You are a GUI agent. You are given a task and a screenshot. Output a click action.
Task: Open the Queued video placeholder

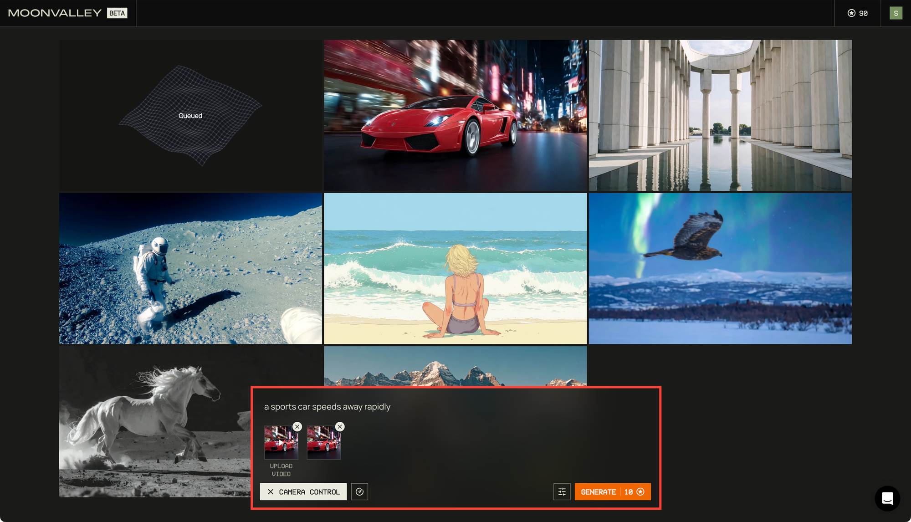click(190, 115)
